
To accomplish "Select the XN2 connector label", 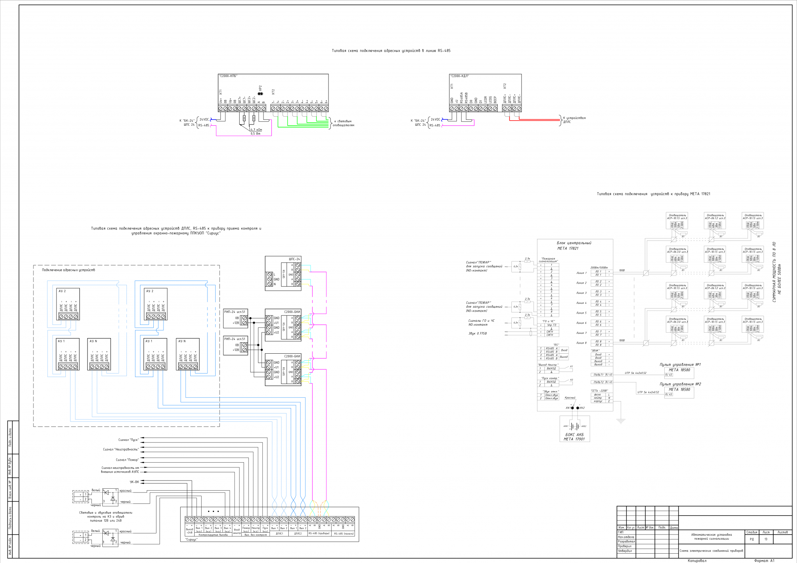I will pos(582,408).
